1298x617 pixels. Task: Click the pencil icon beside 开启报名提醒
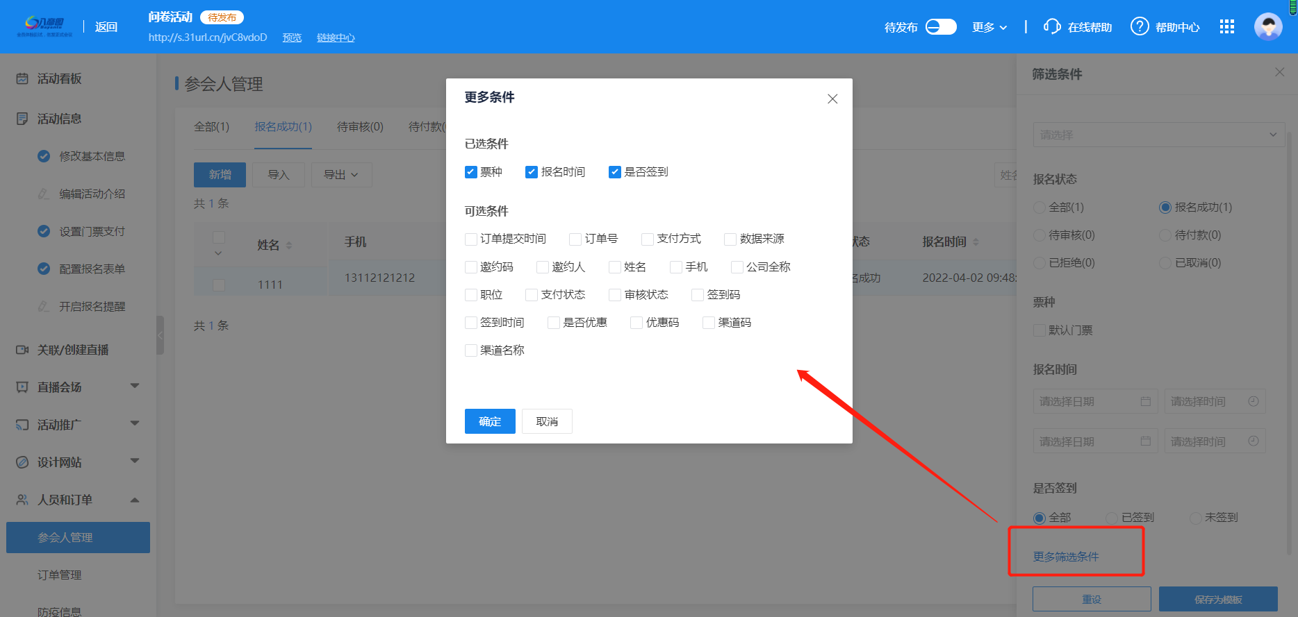coord(44,306)
